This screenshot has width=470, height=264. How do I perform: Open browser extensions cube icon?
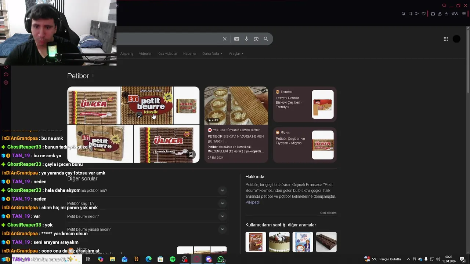[433, 14]
